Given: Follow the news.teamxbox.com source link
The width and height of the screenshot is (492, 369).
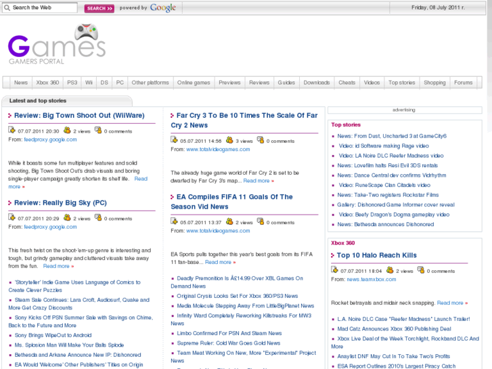Looking at the screenshot, I should 371,279.
